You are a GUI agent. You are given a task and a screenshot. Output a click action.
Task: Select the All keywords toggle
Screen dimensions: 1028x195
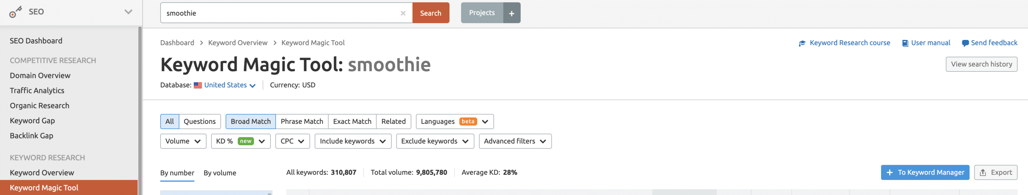click(170, 121)
